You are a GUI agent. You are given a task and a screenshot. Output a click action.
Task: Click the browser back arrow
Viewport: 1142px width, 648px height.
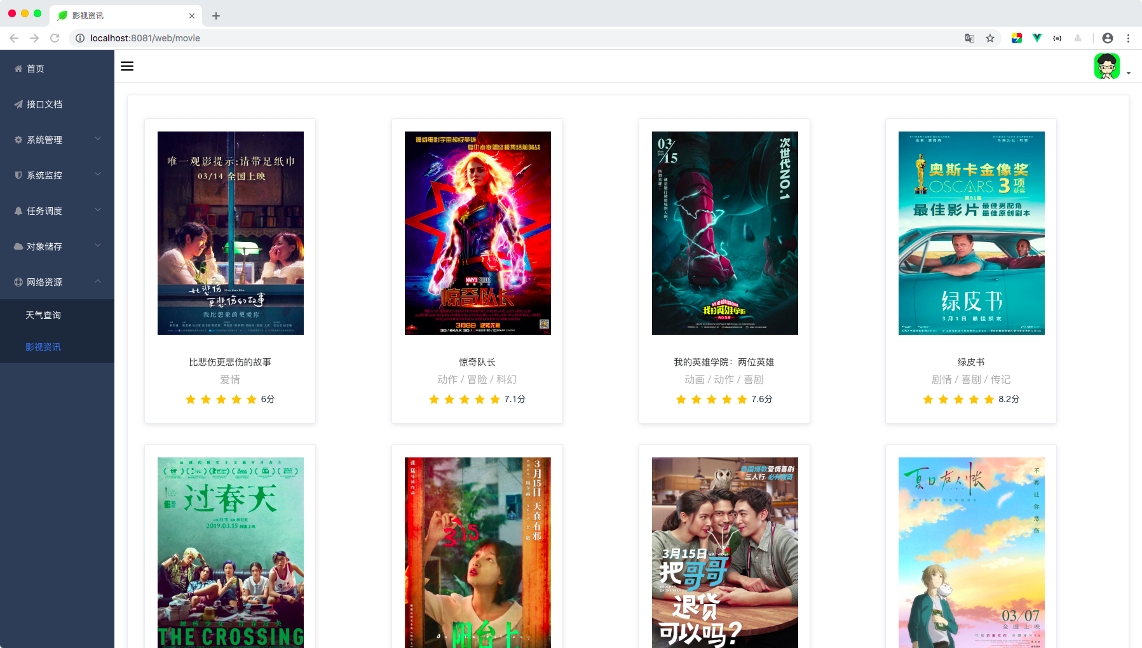pyautogui.click(x=14, y=38)
